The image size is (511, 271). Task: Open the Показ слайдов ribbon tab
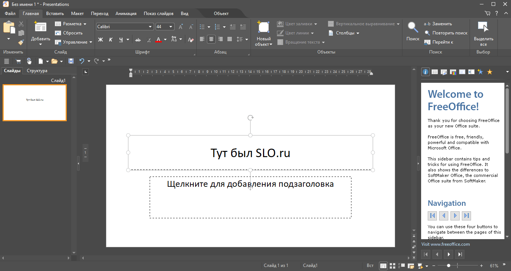point(158,14)
